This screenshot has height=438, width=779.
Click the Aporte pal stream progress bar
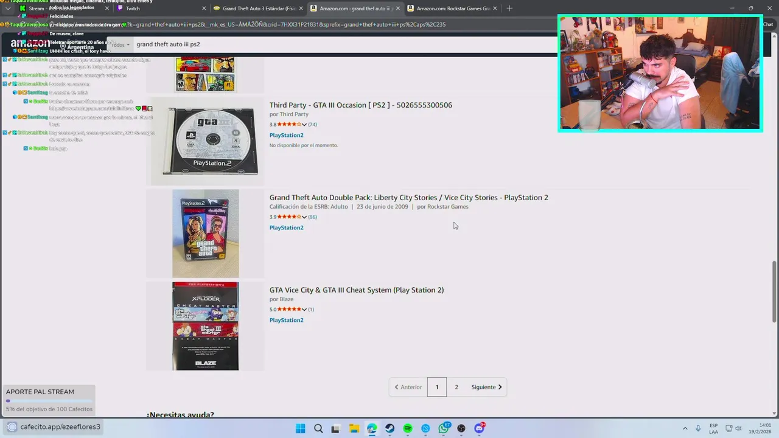pos(49,401)
